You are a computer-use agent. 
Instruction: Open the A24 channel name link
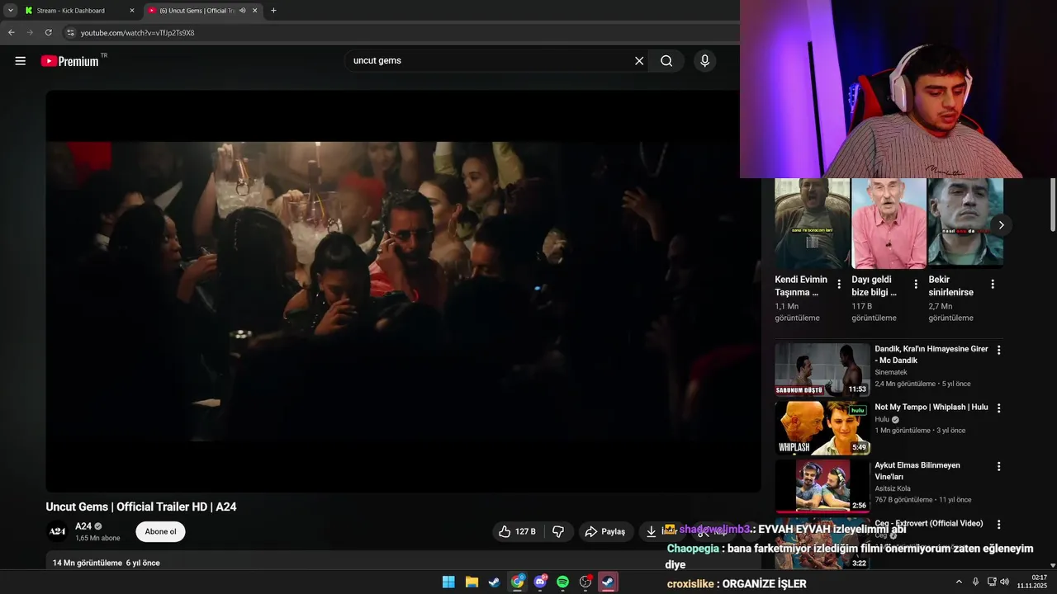coord(83,526)
